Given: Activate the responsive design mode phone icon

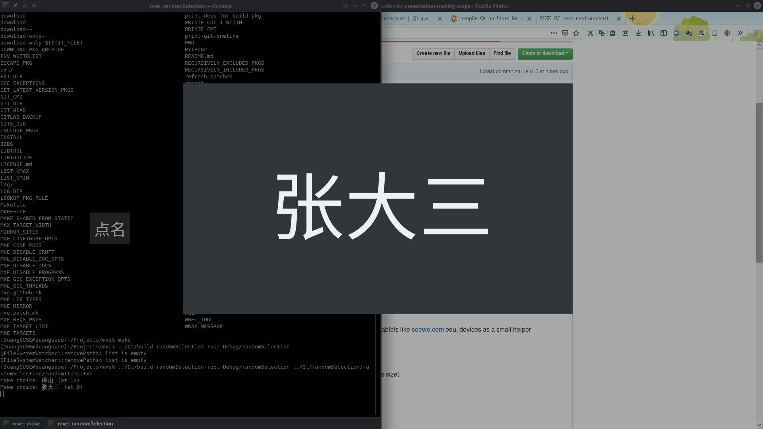Looking at the screenshot, I should click(x=714, y=33).
